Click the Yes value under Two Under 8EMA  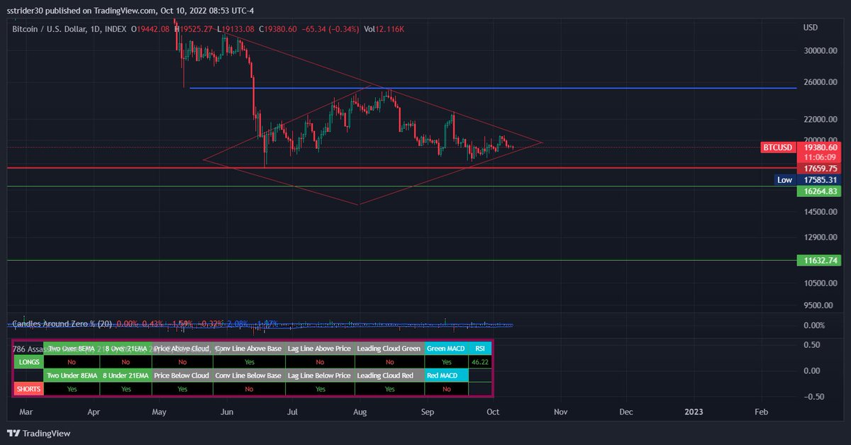(x=72, y=388)
